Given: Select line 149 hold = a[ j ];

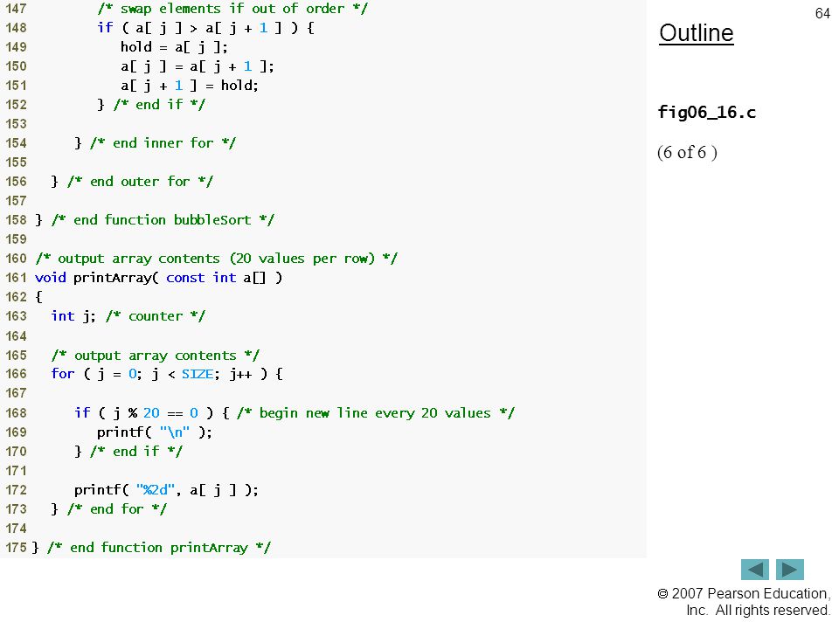Looking at the screenshot, I should (174, 47).
